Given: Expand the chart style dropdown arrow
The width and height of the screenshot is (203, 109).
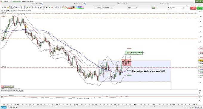Looking at the screenshot, I should [156, 8].
